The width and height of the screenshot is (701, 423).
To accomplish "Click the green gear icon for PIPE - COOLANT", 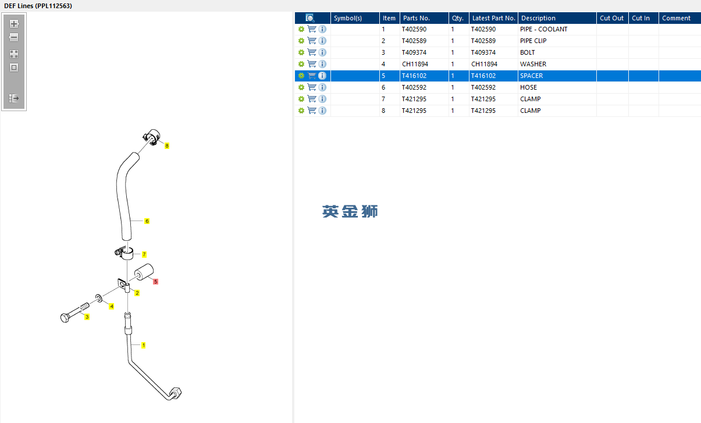I will click(301, 29).
